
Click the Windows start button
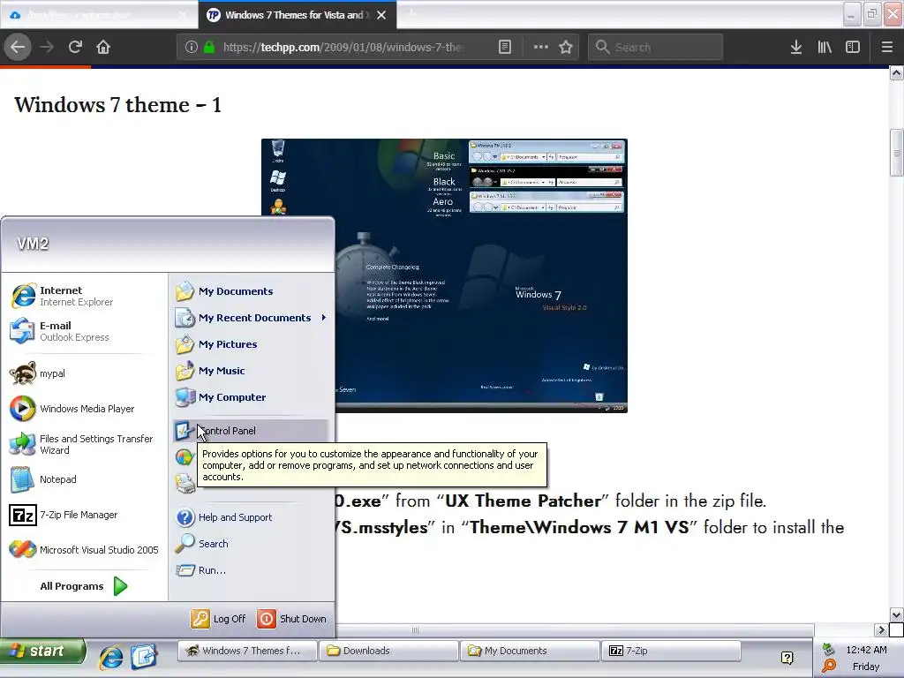click(x=42, y=651)
